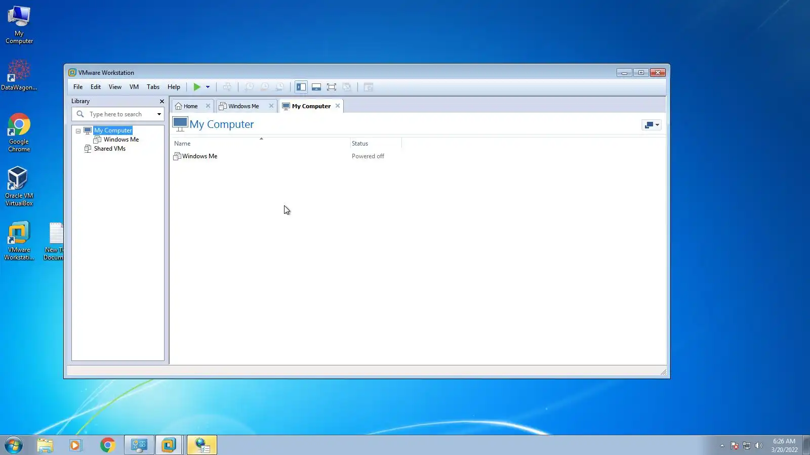810x455 pixels.
Task: Click the volume speaker tray icon
Action: coord(758,445)
